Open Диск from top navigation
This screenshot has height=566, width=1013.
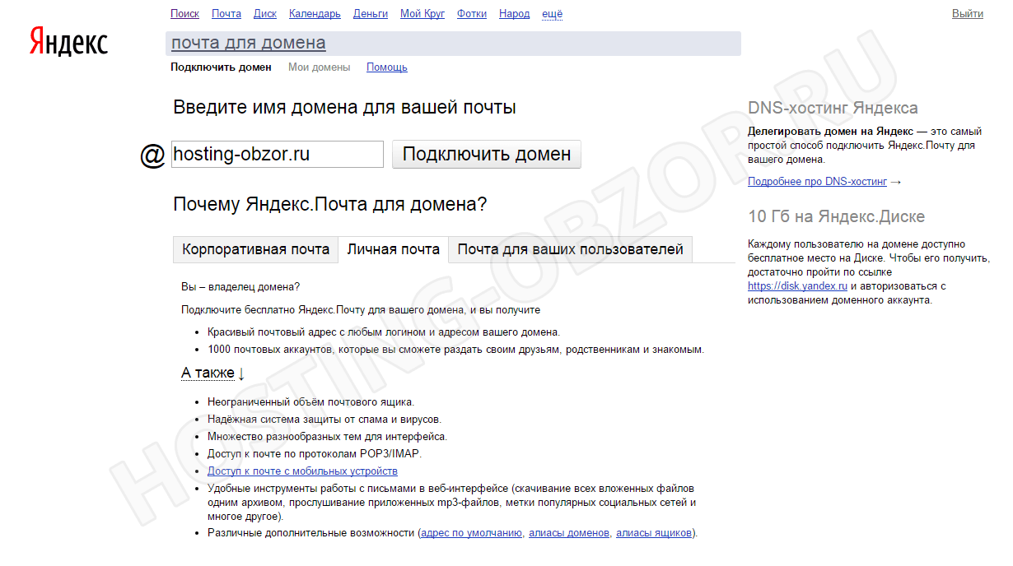pyautogui.click(x=265, y=14)
